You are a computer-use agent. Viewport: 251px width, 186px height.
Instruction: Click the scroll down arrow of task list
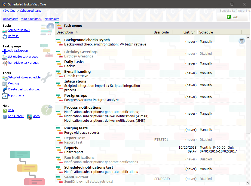point(248,183)
